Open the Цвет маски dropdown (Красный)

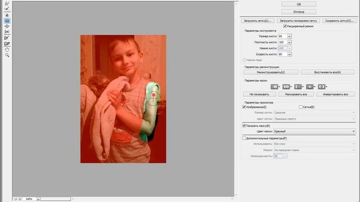tap(314, 131)
